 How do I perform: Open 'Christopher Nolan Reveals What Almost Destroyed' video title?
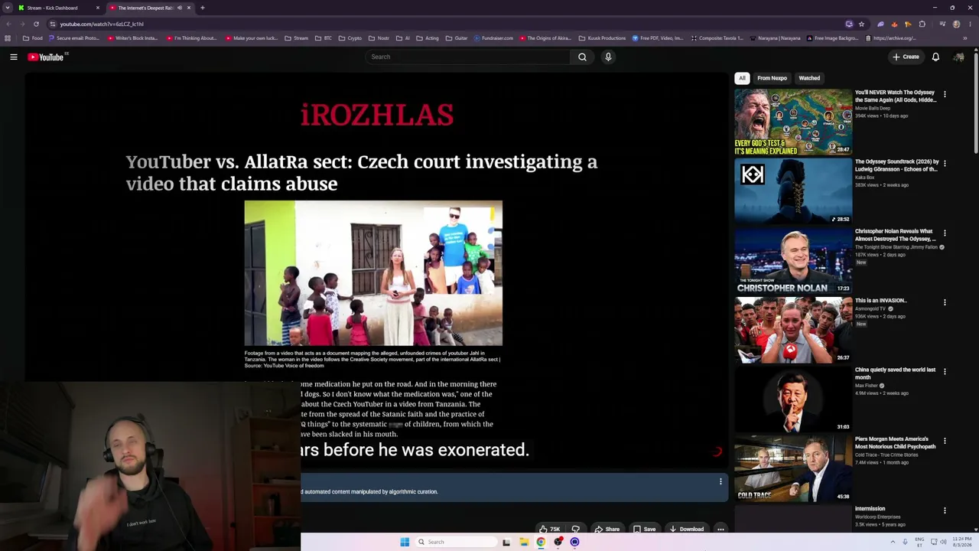tap(895, 235)
